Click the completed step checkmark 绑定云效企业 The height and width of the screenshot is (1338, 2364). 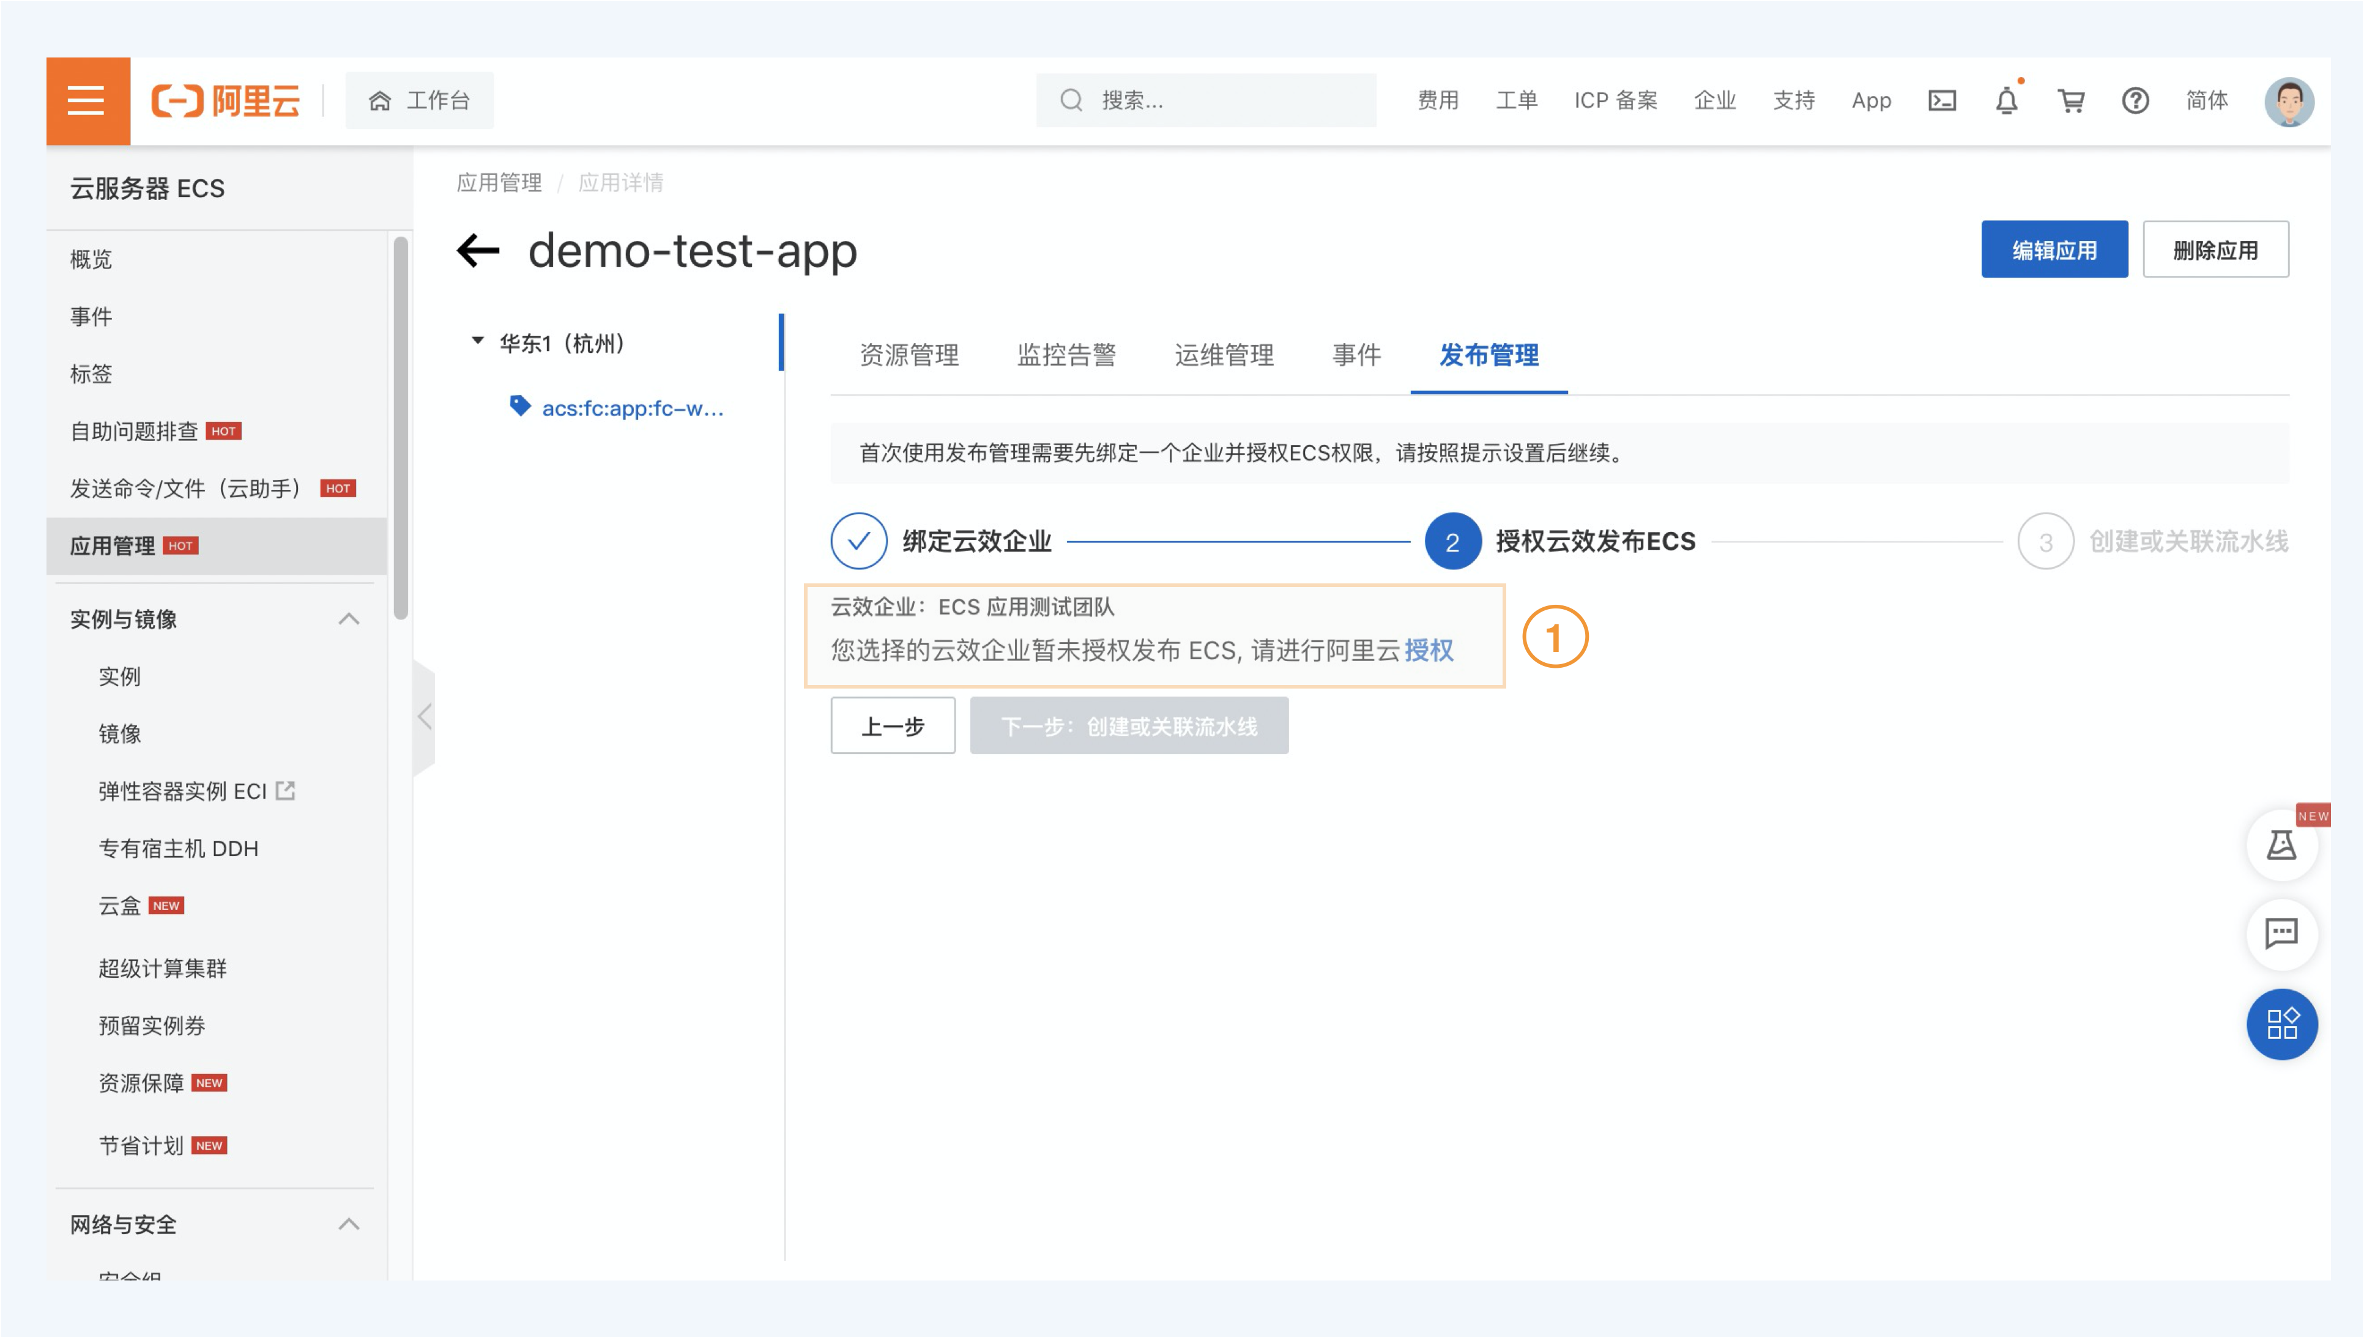(858, 541)
